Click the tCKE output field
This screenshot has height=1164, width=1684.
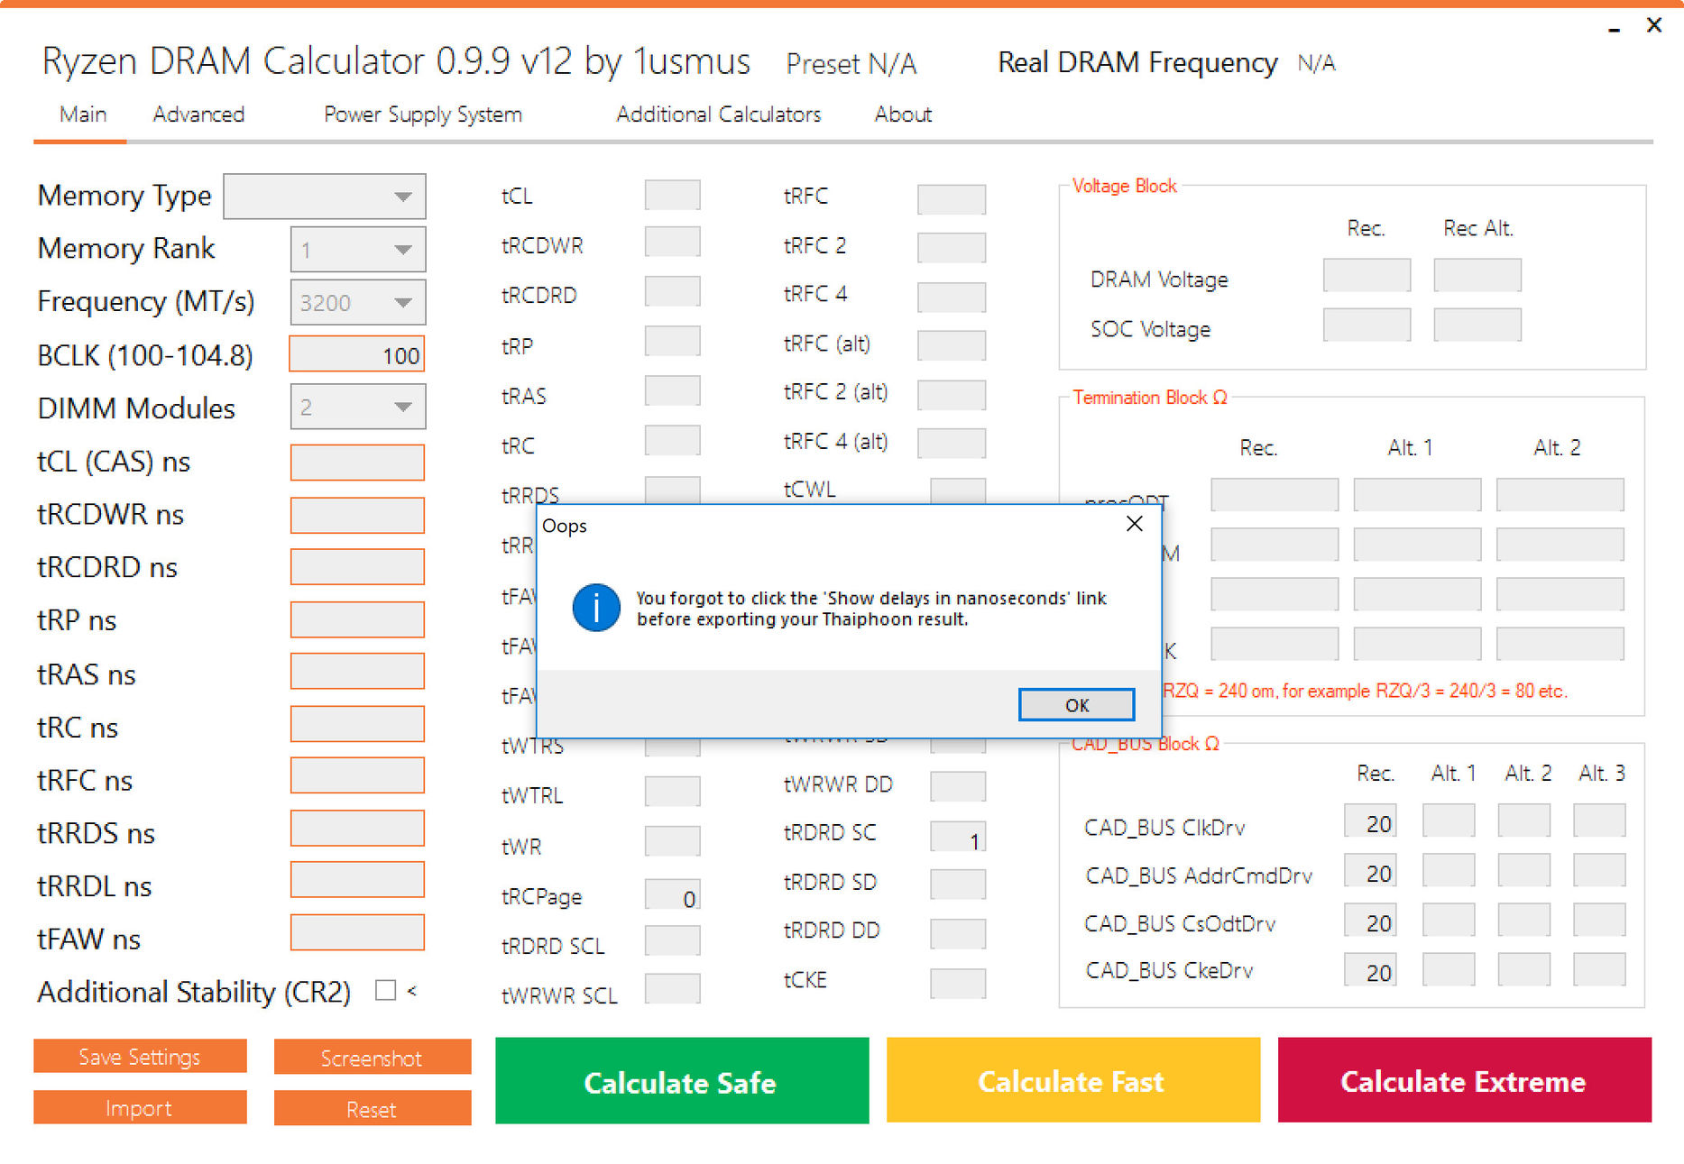coord(958,984)
